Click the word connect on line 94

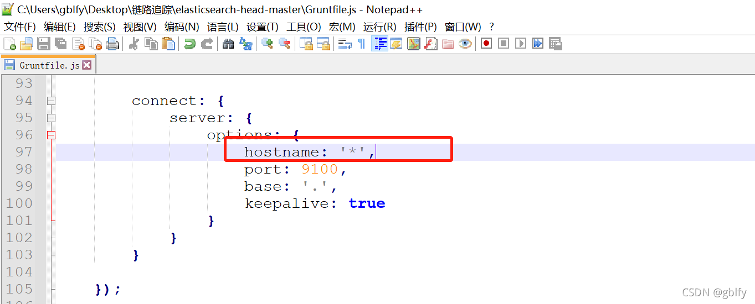165,101
